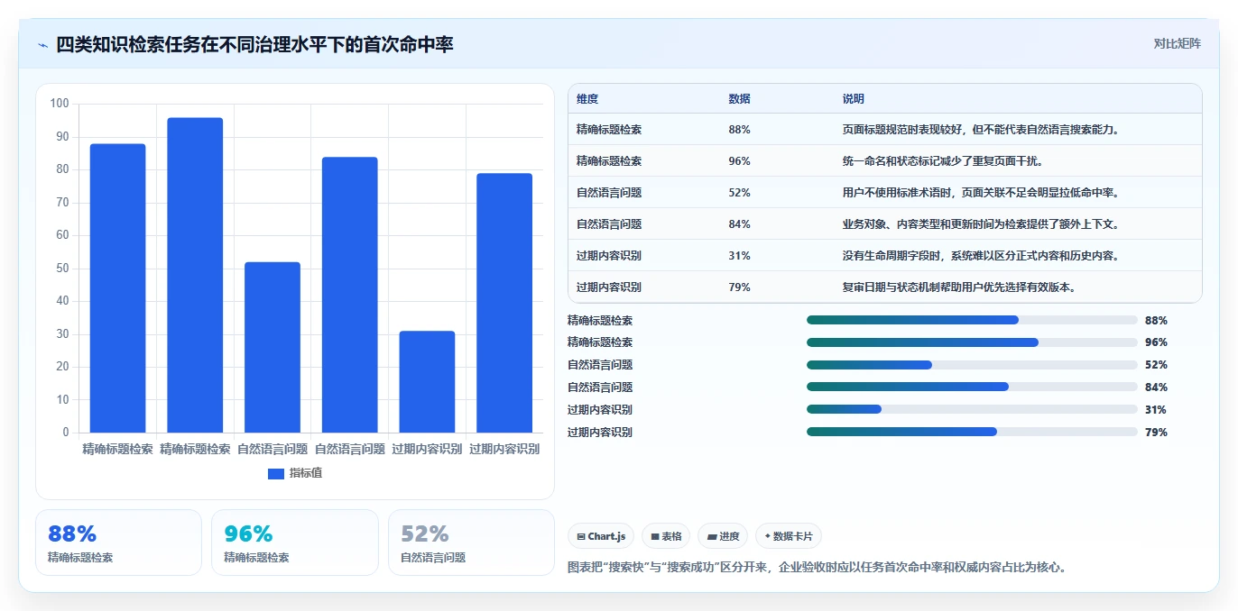This screenshot has width=1238, height=611.
Task: Click the footer note starting 图表把“搜索快”
Action: click(x=817, y=568)
